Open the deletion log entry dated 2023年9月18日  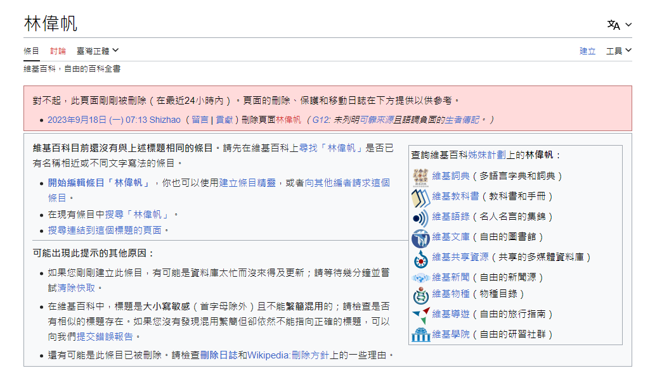[98, 120]
